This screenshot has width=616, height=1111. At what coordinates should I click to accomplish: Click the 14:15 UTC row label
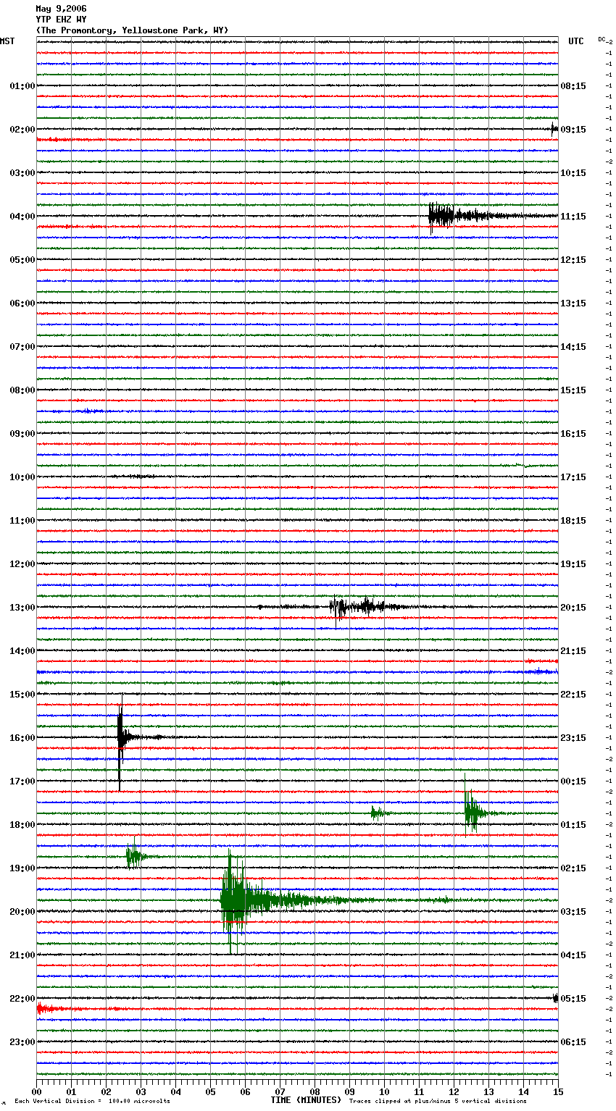point(573,347)
